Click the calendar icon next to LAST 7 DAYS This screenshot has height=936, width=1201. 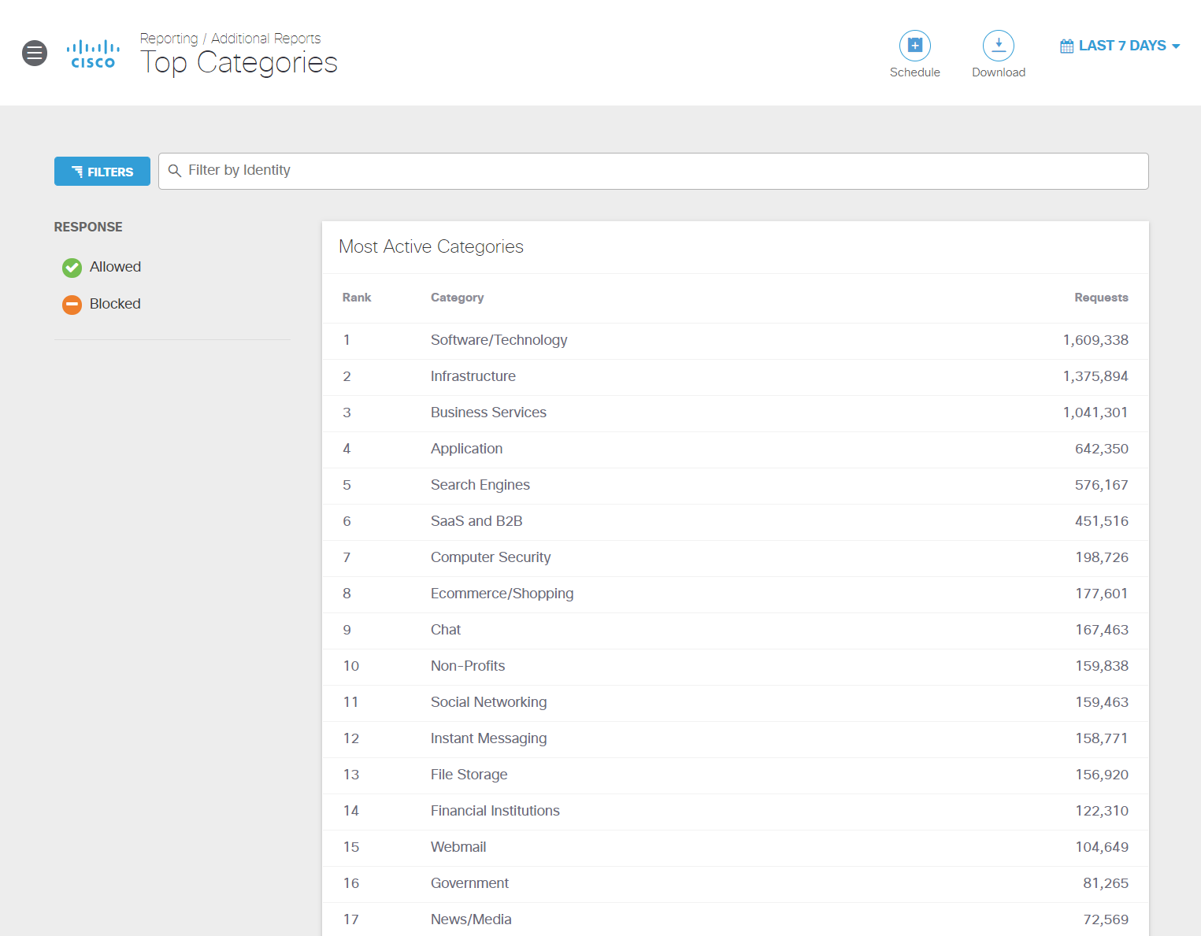pyautogui.click(x=1067, y=45)
